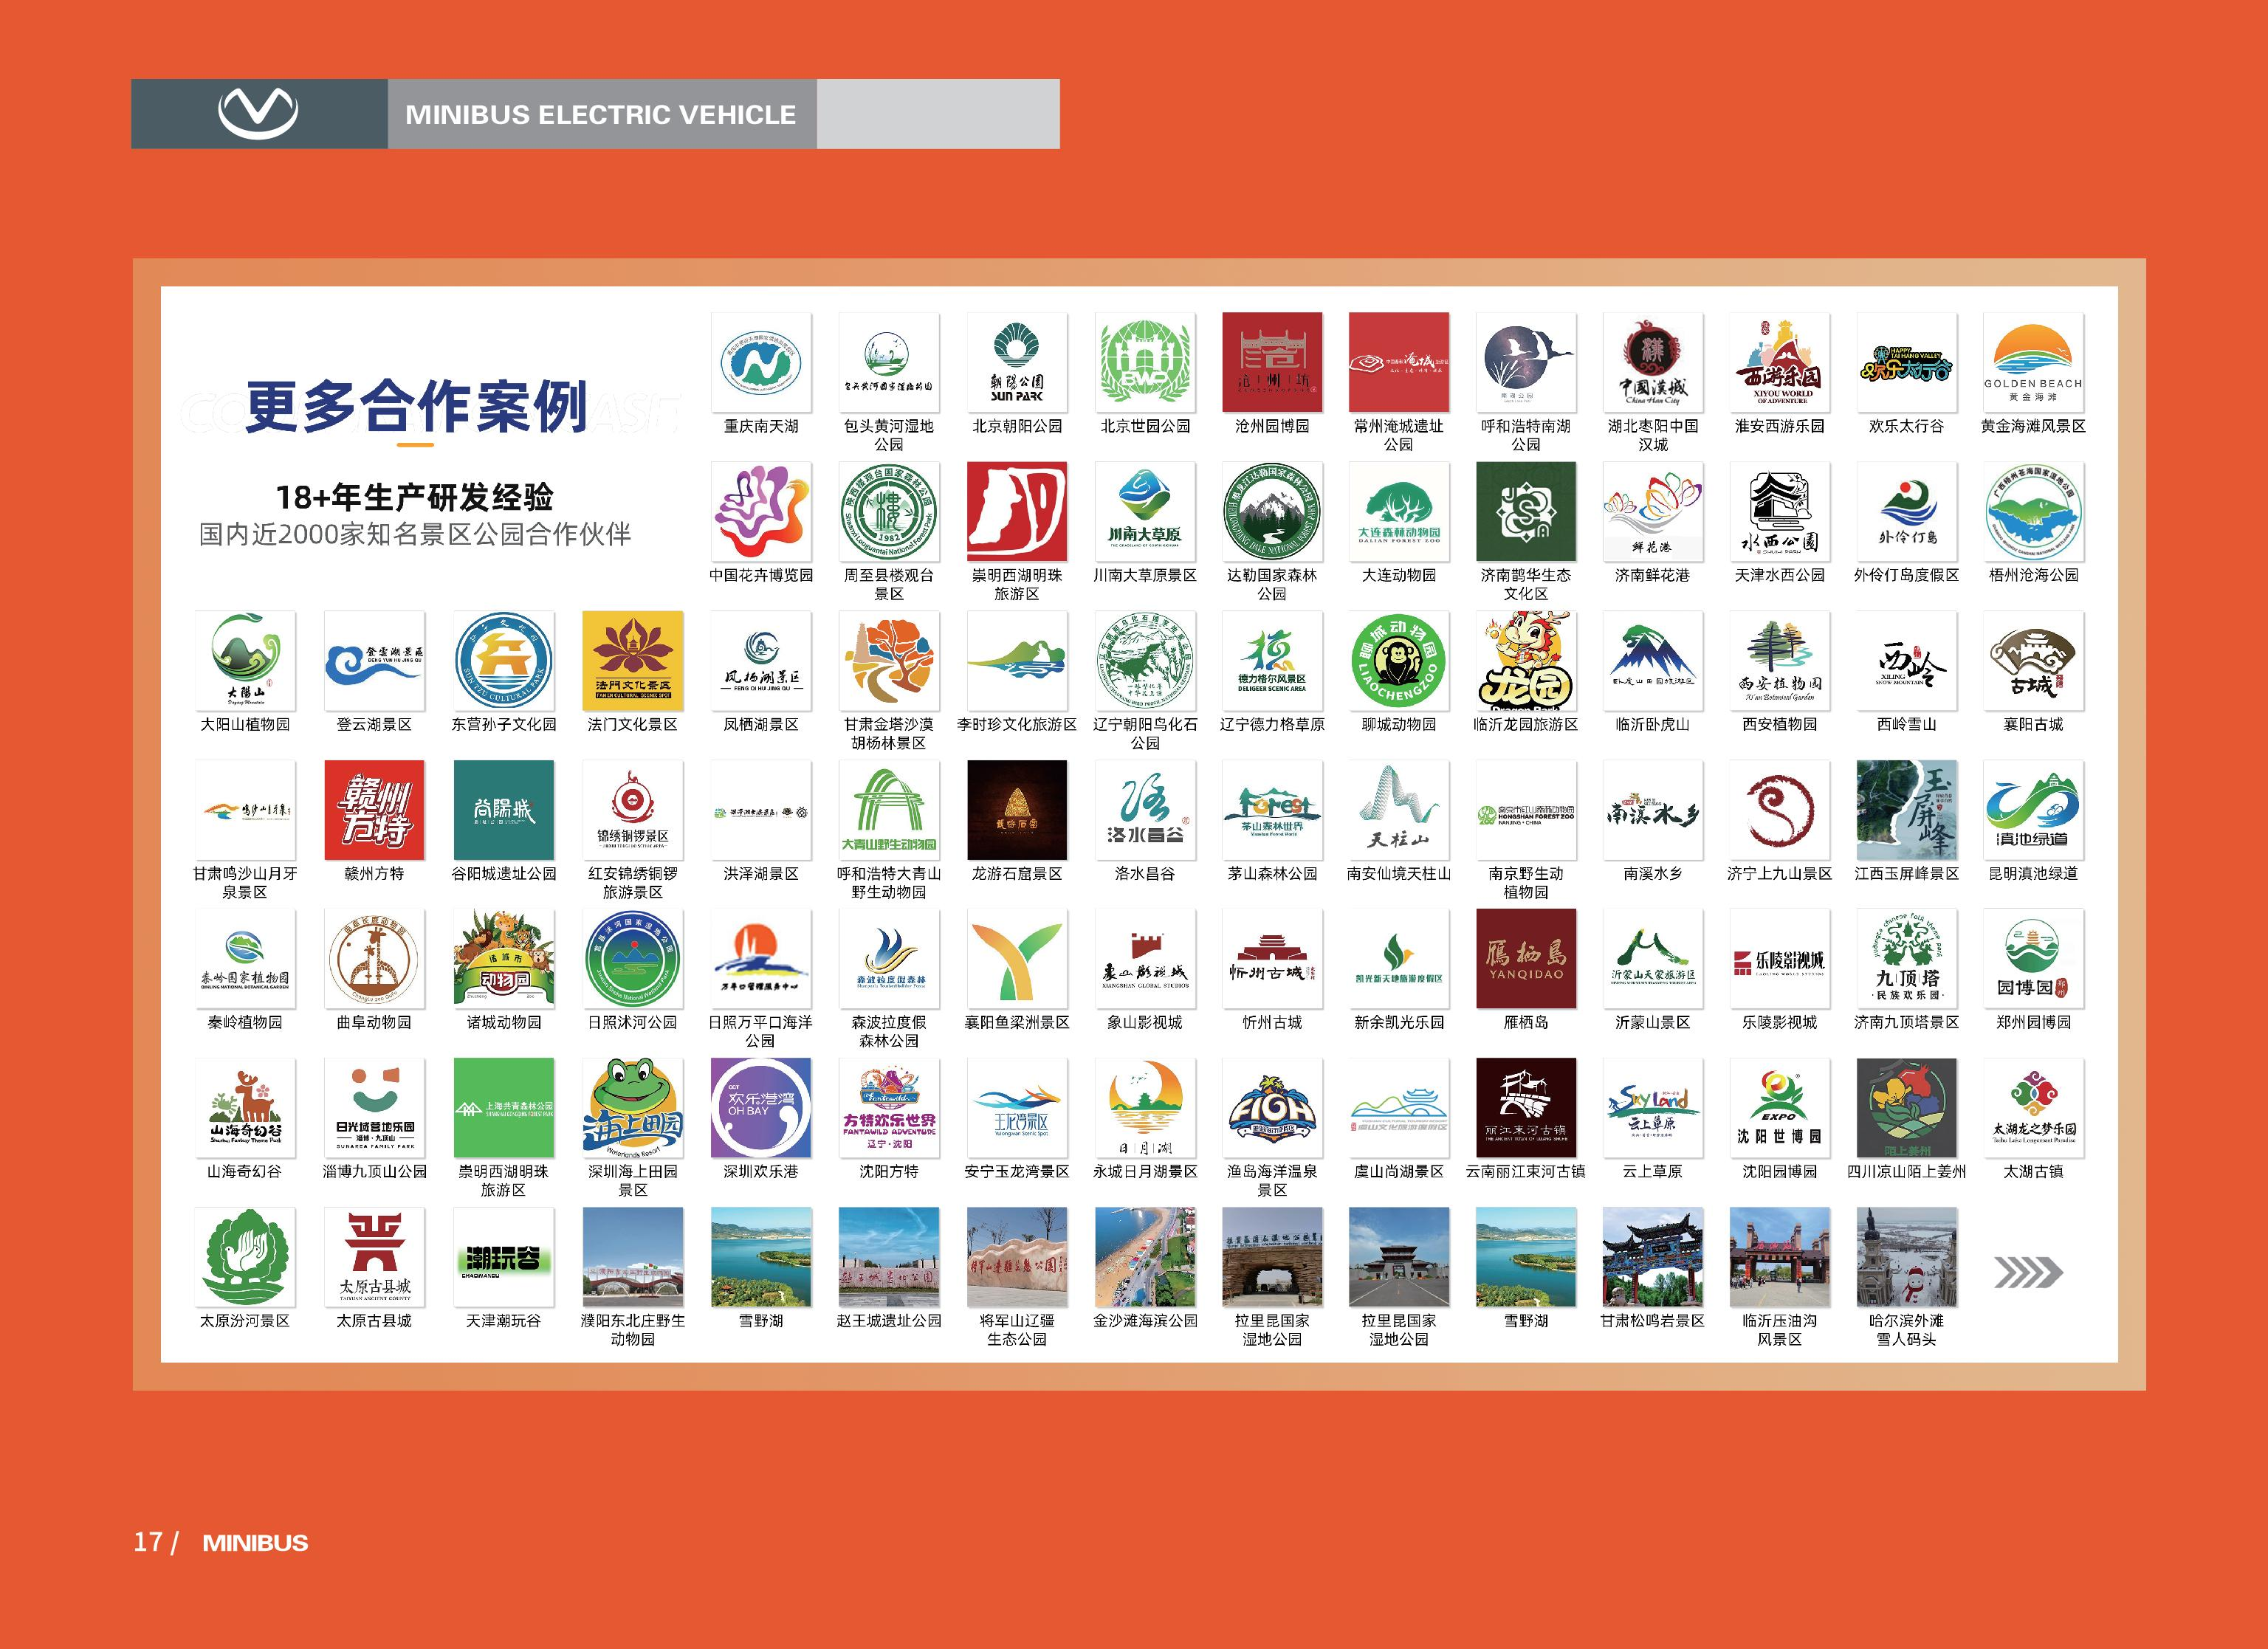This screenshot has height=1649, width=2268.
Task: Select the 山海奇幻谷 deer logo
Action: click(245, 1108)
